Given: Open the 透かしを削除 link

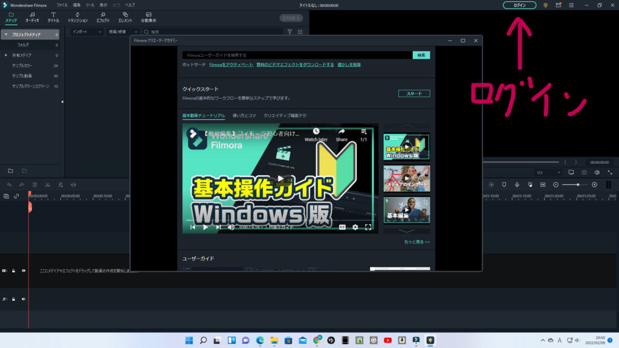Looking at the screenshot, I should (349, 65).
